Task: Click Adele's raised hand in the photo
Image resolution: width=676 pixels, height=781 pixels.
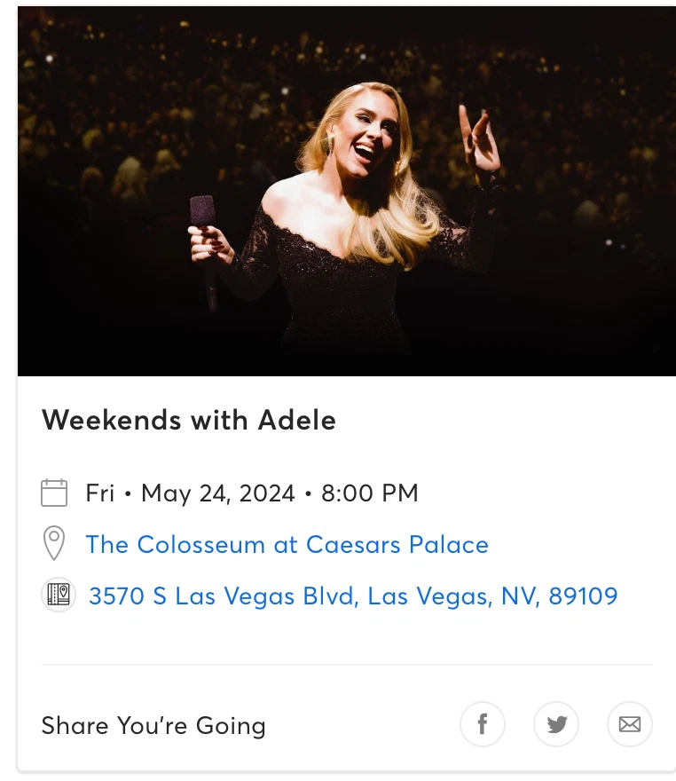Action: [478, 138]
